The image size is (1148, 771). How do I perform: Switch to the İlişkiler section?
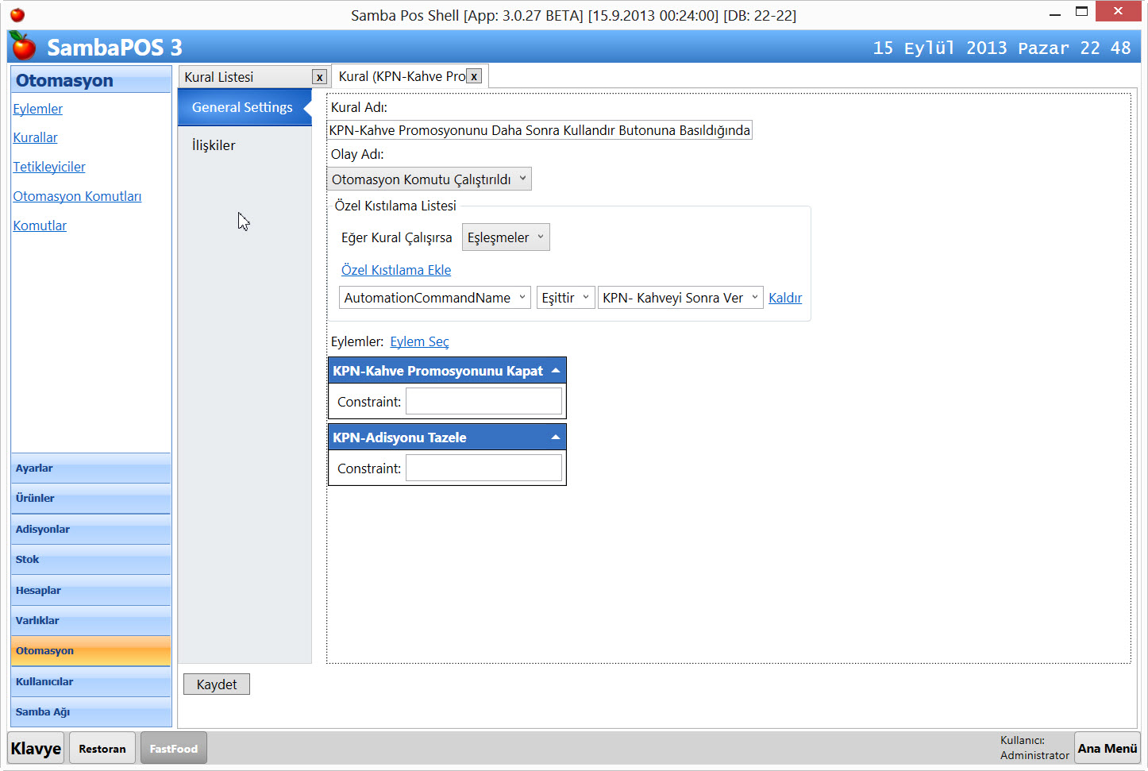pyautogui.click(x=214, y=145)
